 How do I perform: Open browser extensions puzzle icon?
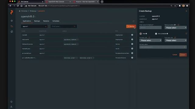(x=180, y=6)
